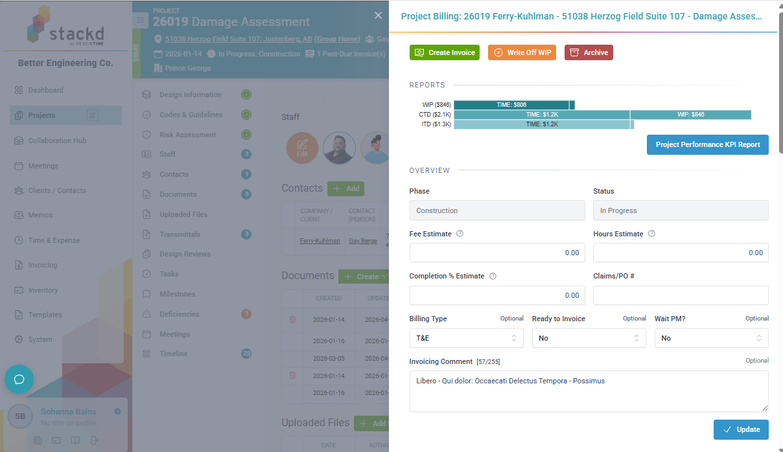
Task: Click the Create Invoice button
Action: point(445,52)
